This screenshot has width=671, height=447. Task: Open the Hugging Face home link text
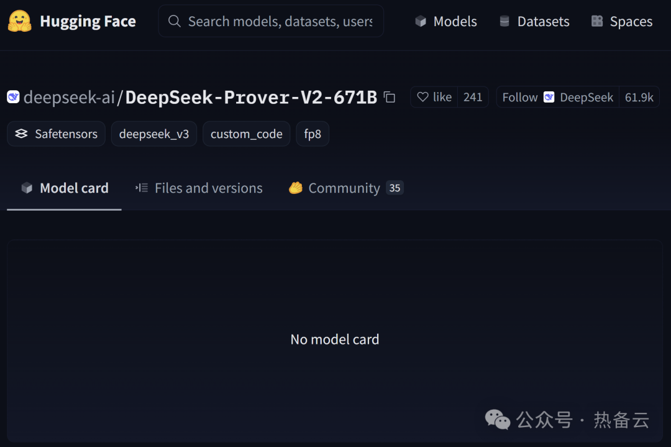(x=88, y=21)
